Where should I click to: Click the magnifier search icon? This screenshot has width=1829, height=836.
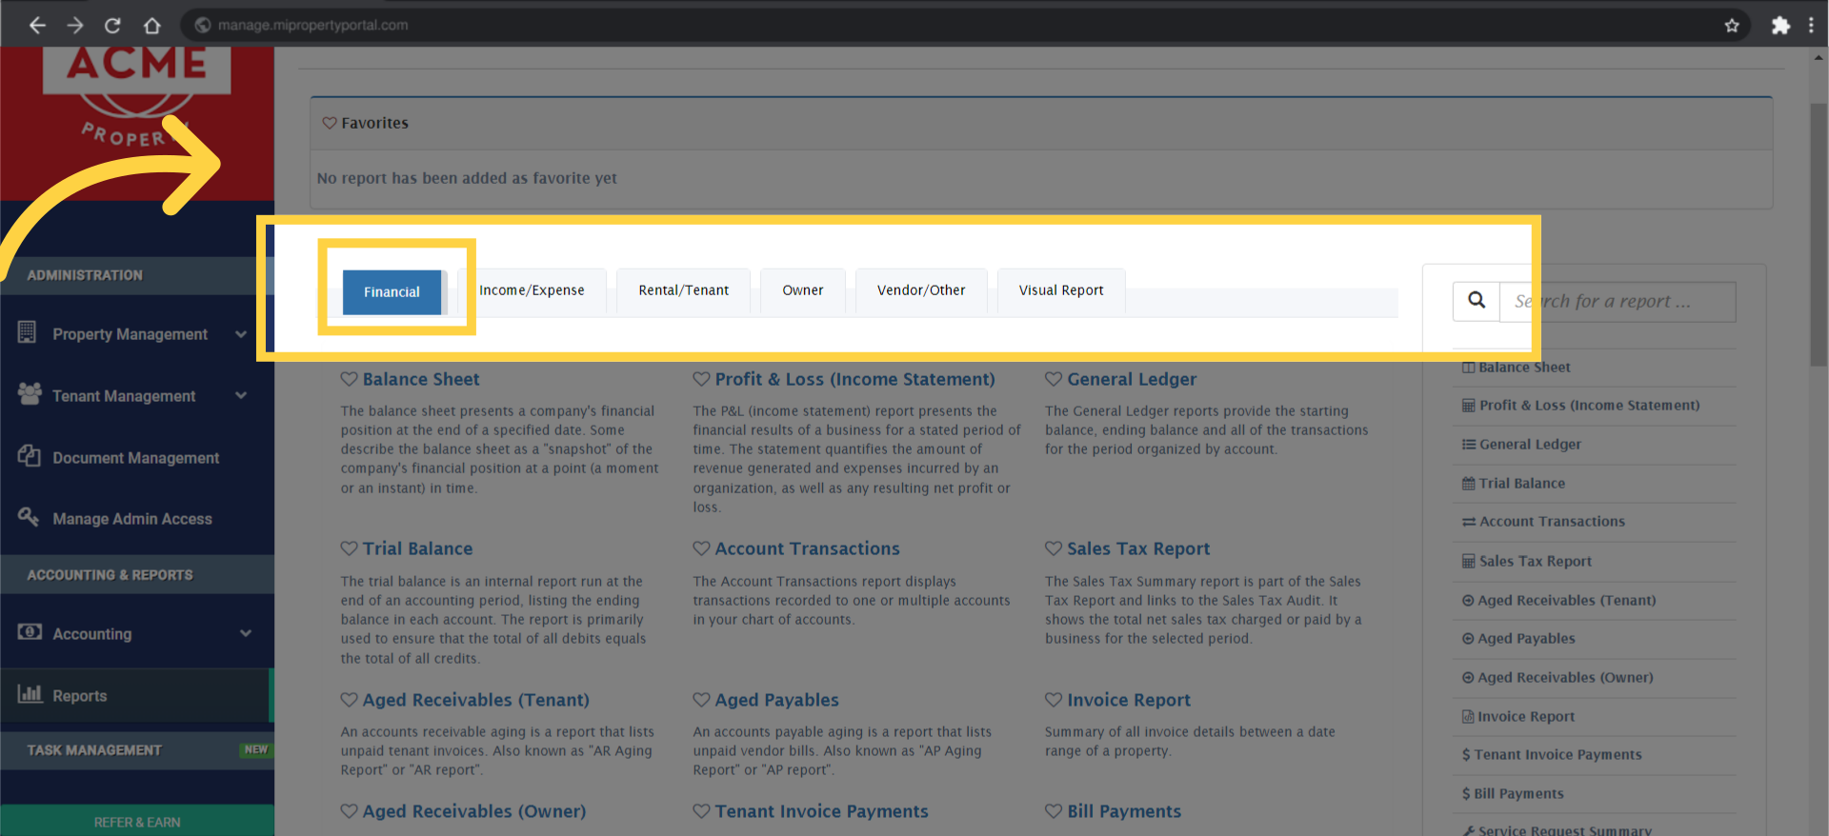1477,301
